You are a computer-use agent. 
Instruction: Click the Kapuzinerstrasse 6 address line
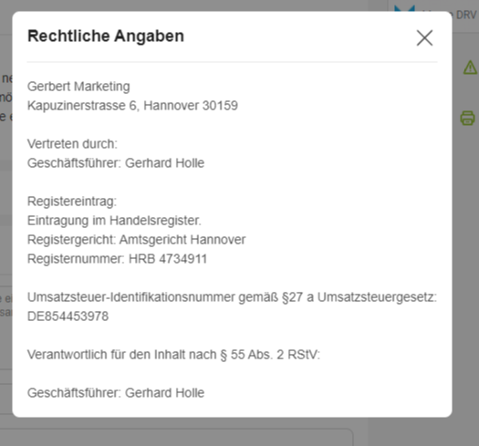click(132, 106)
